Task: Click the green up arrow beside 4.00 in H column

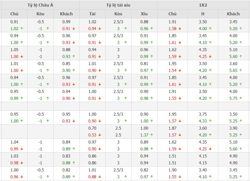Action: point(210,29)
